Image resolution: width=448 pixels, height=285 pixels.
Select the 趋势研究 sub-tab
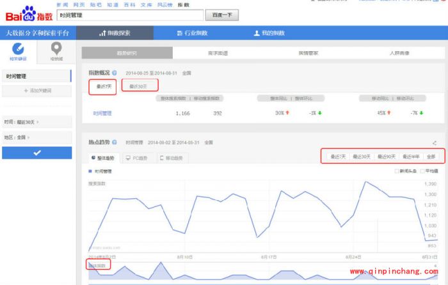[x=127, y=53]
